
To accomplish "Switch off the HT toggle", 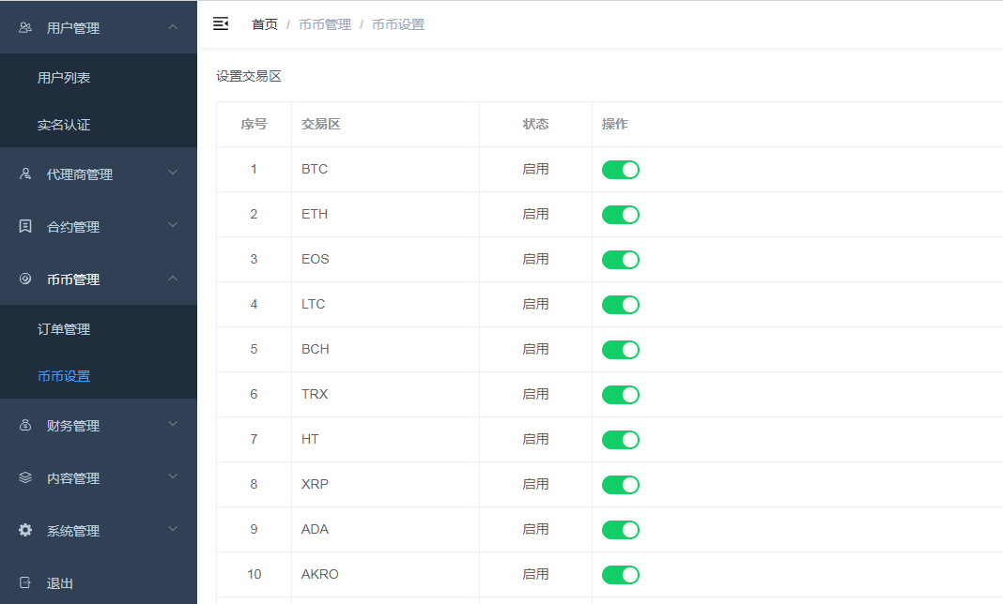I will (621, 440).
